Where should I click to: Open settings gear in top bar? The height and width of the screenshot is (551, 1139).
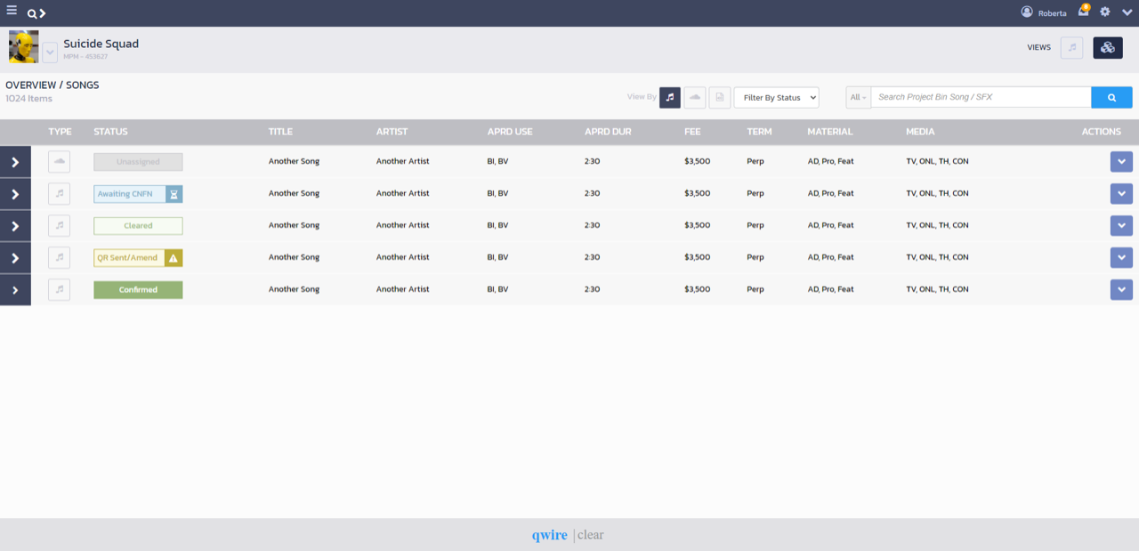point(1105,12)
